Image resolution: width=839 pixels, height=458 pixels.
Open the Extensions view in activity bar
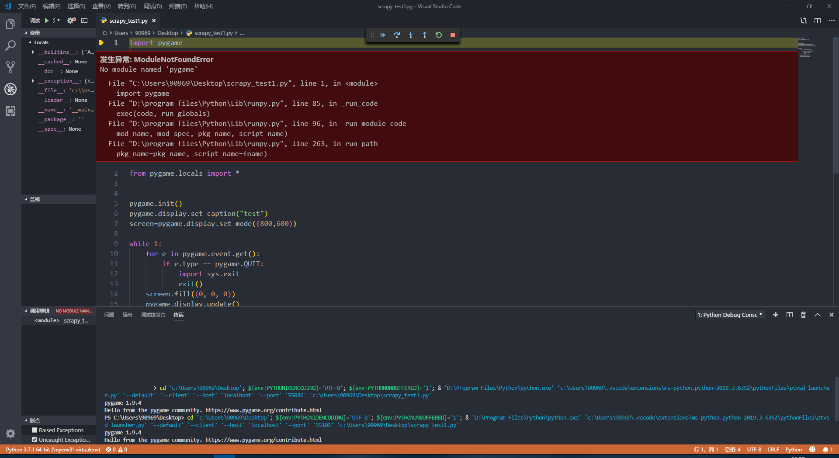pos(10,111)
